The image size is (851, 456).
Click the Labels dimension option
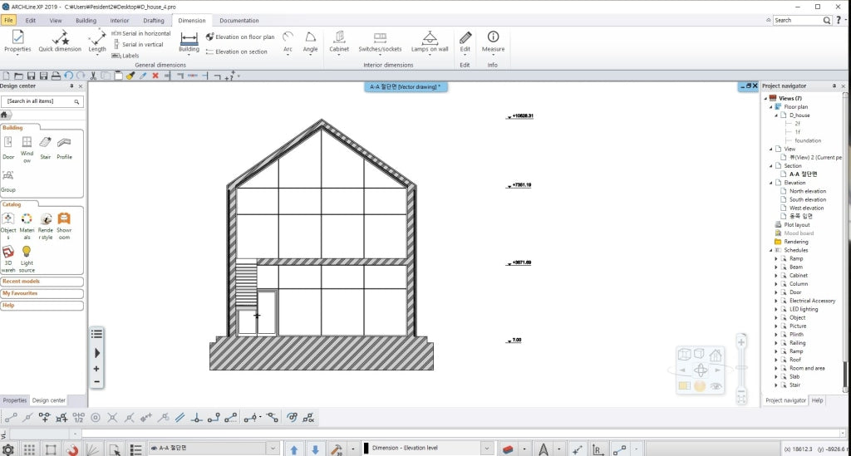tap(125, 56)
